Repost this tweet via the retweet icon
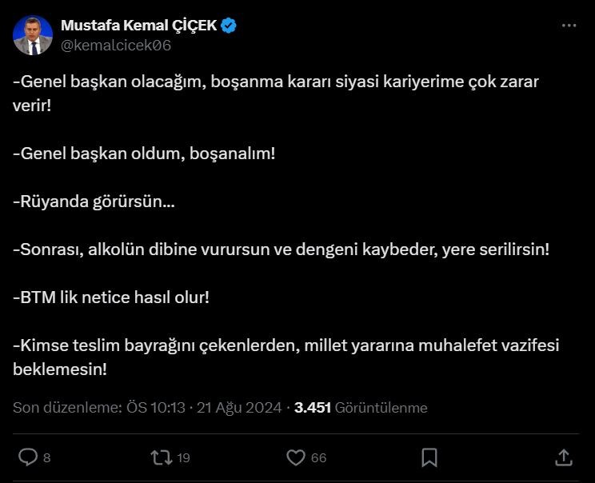 [160, 457]
